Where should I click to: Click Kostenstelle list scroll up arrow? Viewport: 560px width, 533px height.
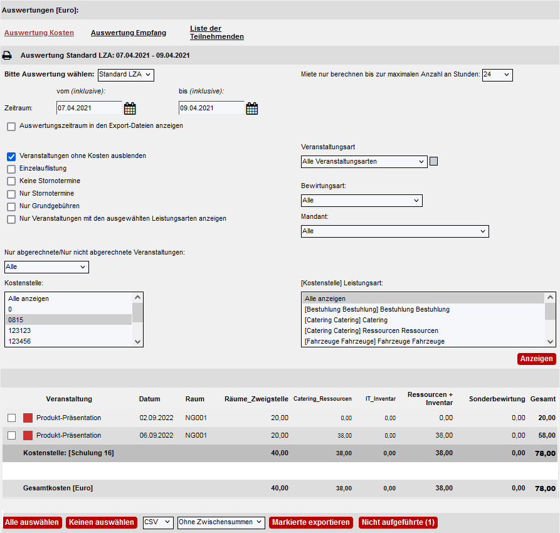pyautogui.click(x=137, y=298)
